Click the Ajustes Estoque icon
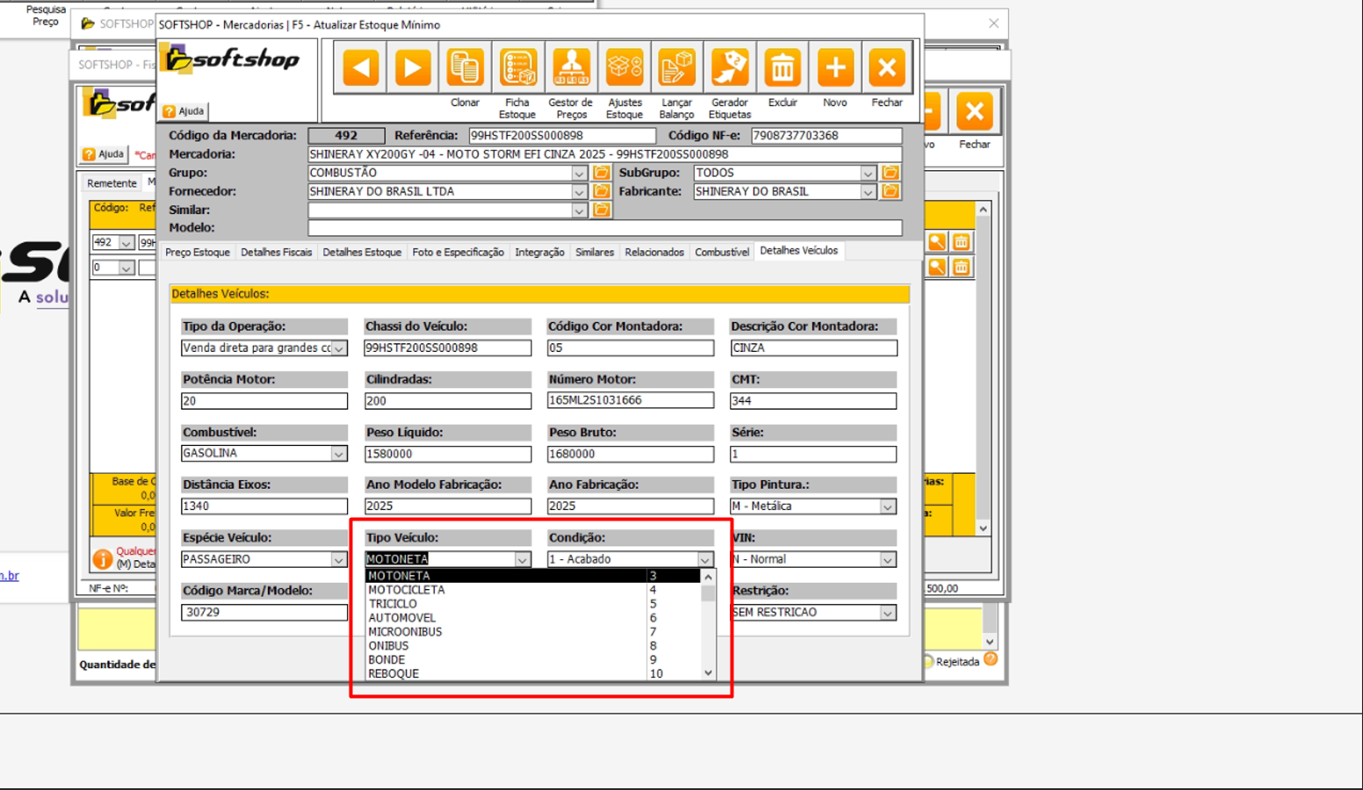This screenshot has width=1363, height=790. (624, 68)
